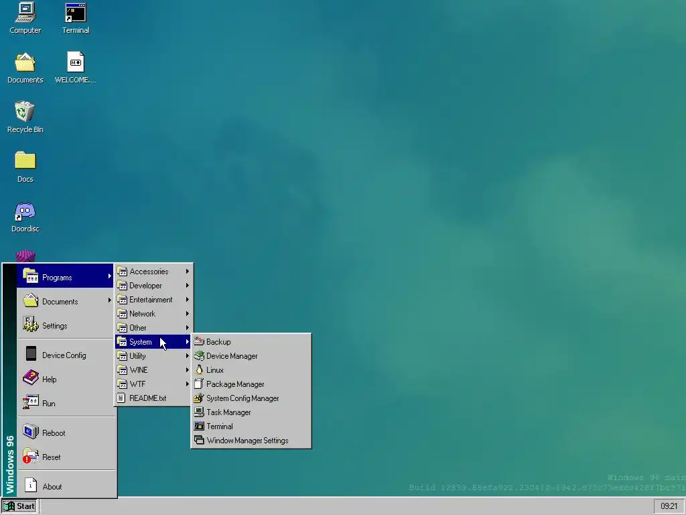Expand the Utility submenu arrow

(x=188, y=356)
